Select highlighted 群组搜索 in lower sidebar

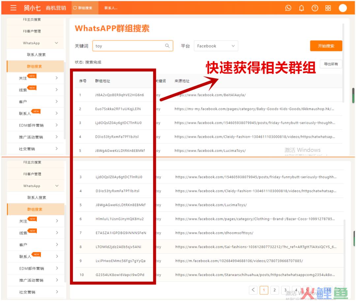[36, 209]
